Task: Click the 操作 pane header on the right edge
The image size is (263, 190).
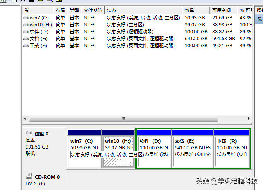Action: coord(259,10)
